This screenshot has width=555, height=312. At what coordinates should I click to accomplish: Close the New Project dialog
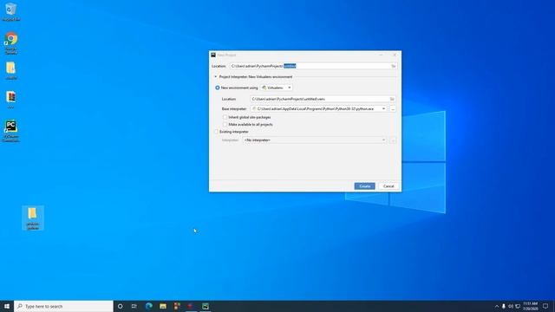coord(395,55)
